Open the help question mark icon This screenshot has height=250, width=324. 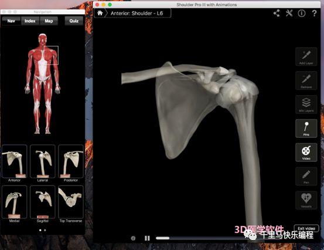click(x=314, y=13)
